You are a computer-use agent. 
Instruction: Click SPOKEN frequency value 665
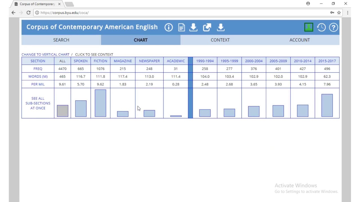click(81, 69)
